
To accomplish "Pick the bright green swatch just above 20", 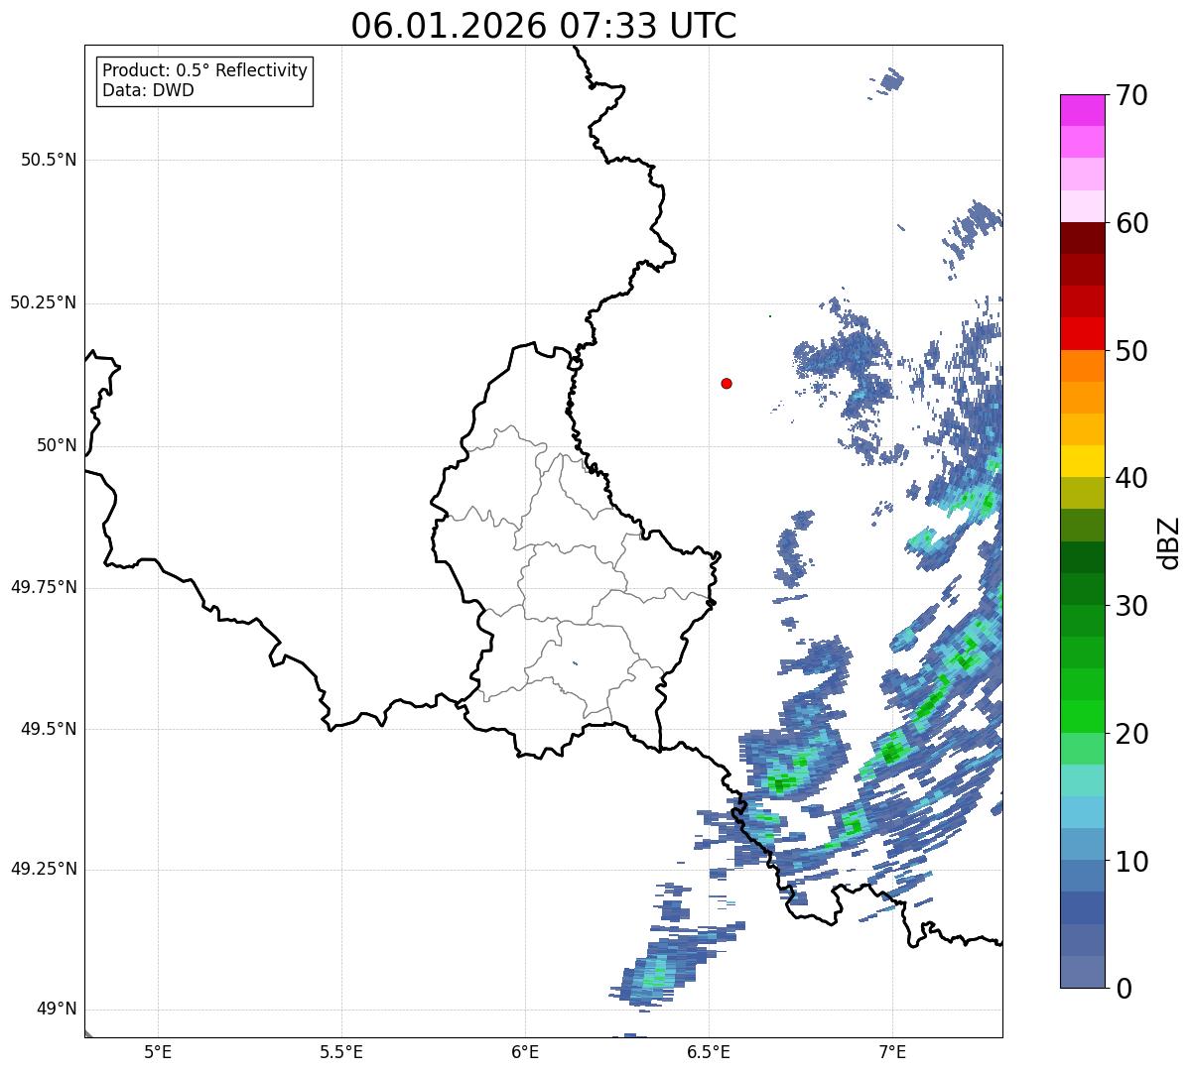I will coord(1083,716).
